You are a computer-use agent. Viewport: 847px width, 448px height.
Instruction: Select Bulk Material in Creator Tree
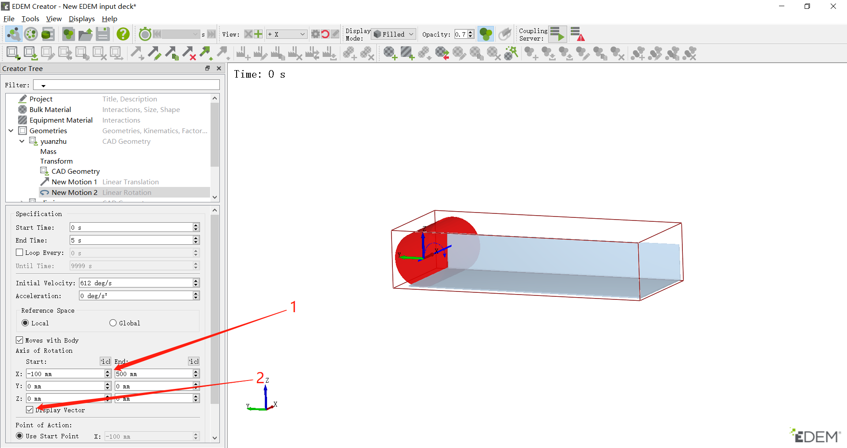[50, 109]
